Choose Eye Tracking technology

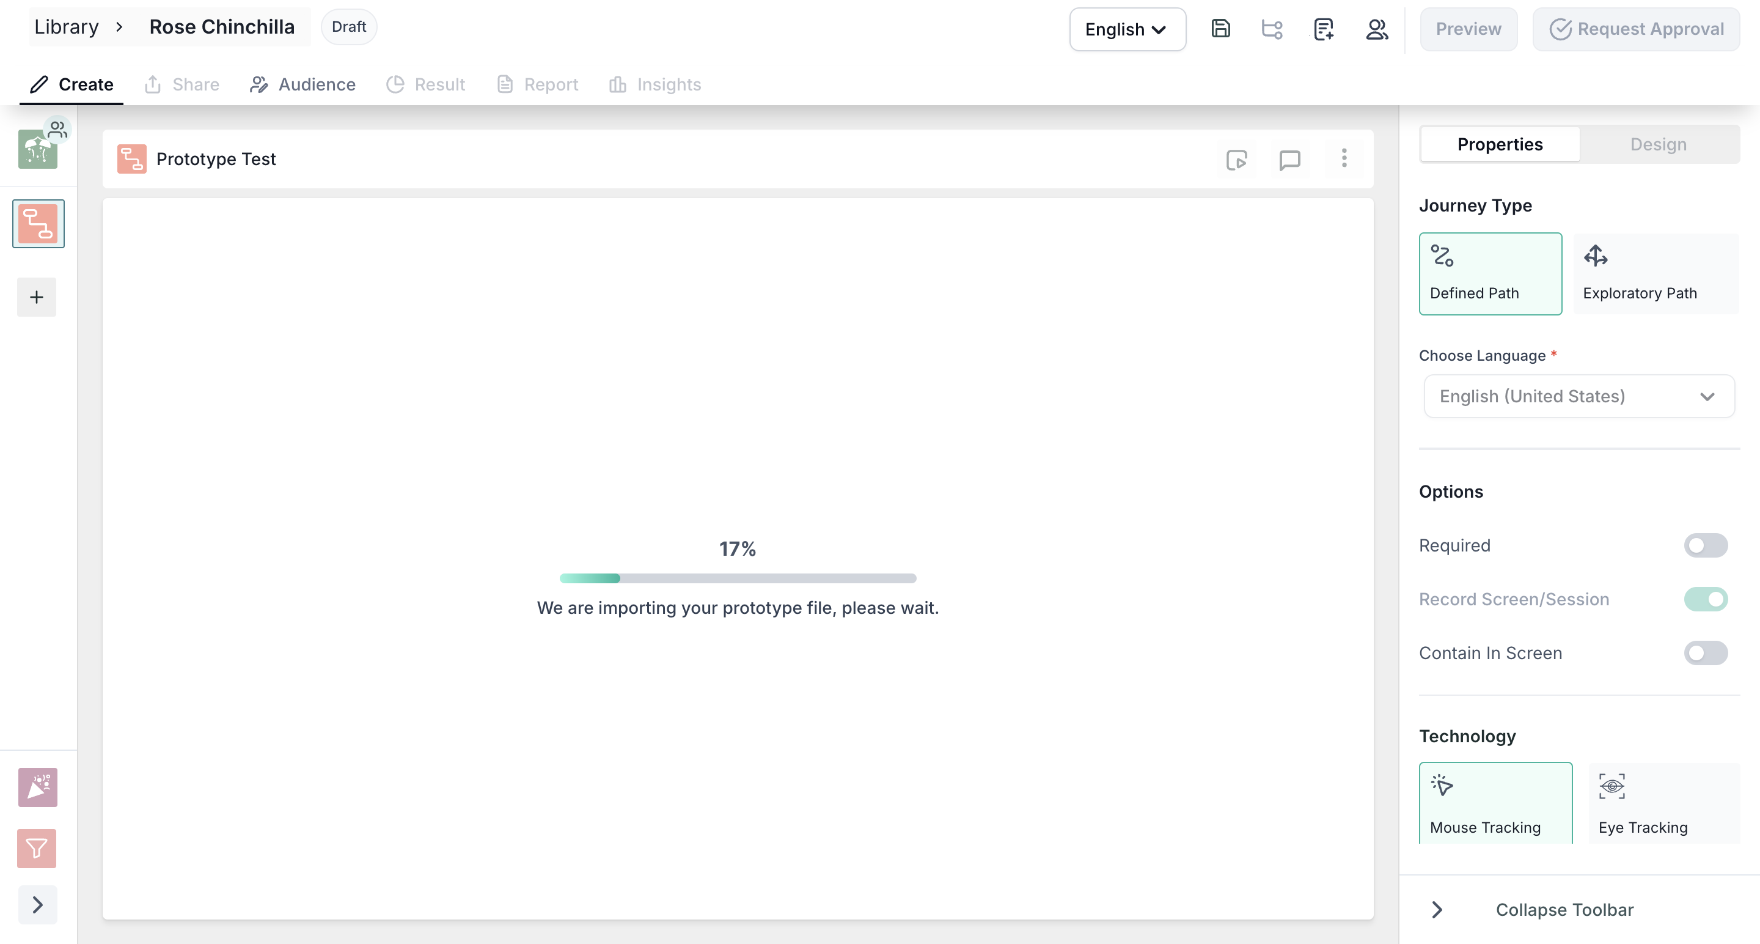click(x=1663, y=803)
